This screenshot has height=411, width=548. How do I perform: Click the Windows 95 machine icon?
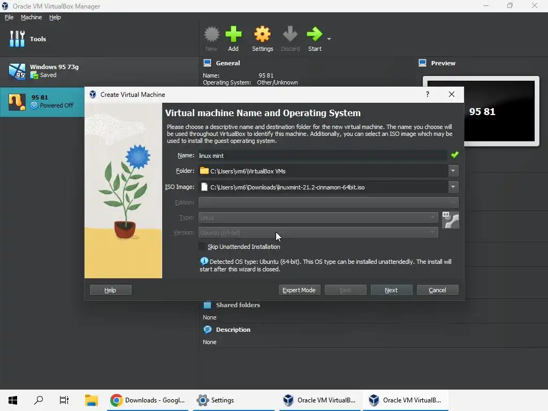[x=17, y=71]
